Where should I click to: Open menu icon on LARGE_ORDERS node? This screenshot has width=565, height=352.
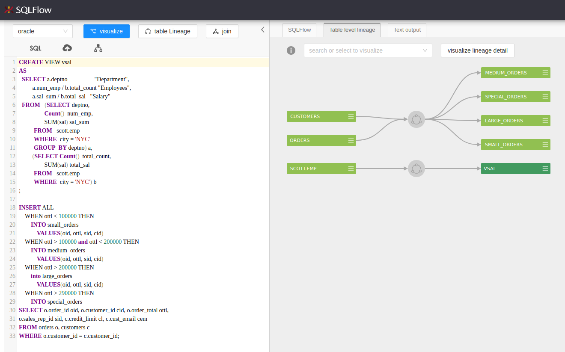pyautogui.click(x=545, y=121)
